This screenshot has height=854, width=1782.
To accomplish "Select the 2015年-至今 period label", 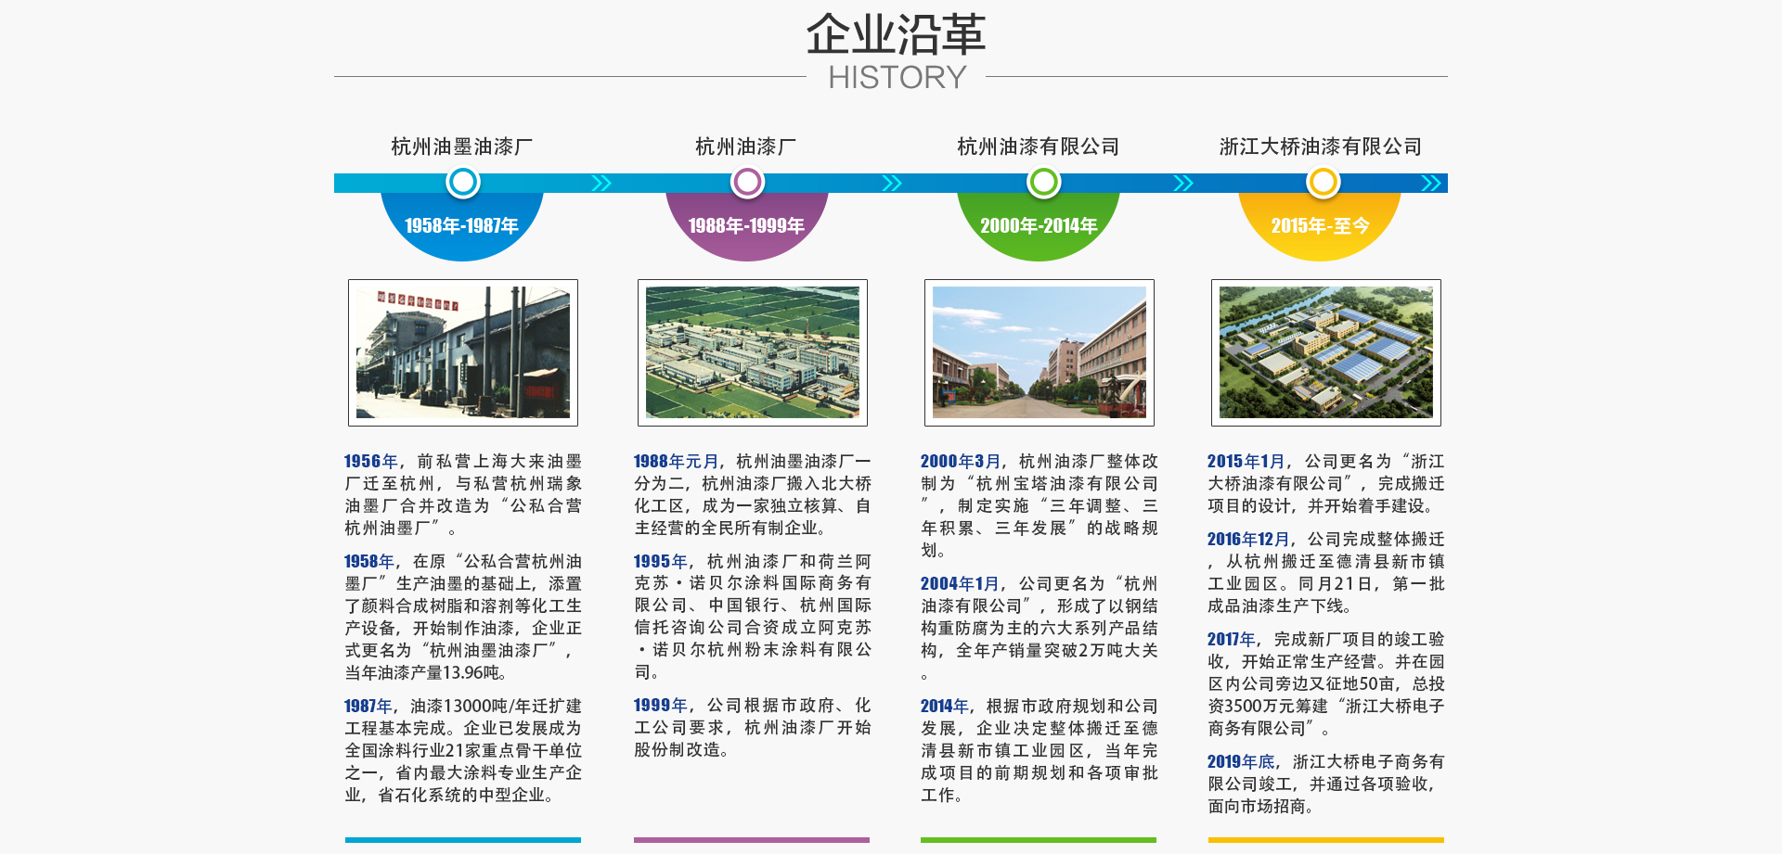I will coord(1320,225).
